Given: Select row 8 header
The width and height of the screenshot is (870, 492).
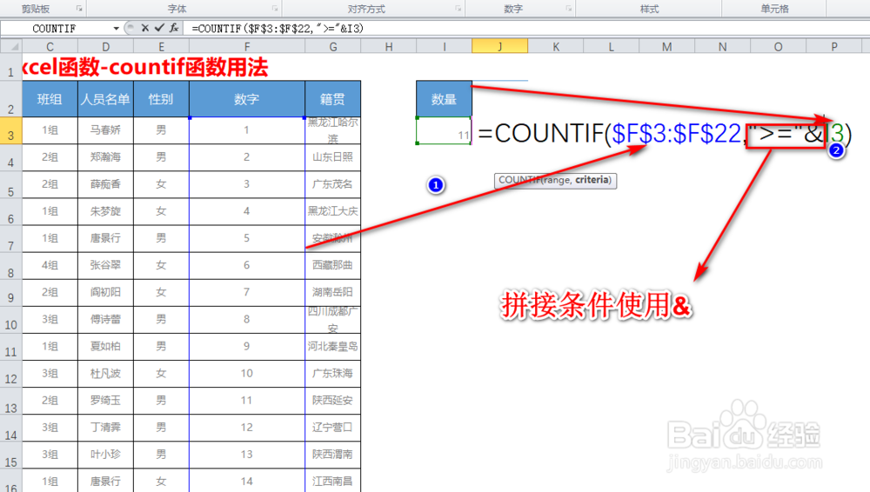Looking at the screenshot, I should pos(11,266).
